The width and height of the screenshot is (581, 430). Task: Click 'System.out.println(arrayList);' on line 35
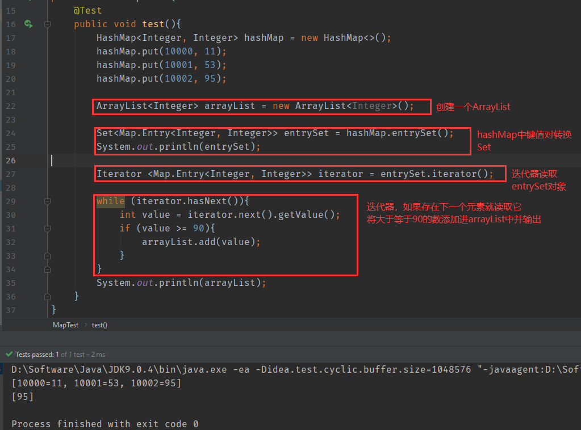(181, 283)
